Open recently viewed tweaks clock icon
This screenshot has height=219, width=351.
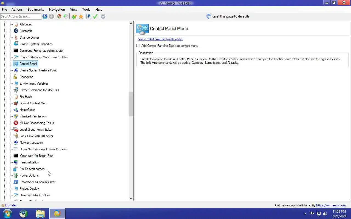(x=66, y=16)
